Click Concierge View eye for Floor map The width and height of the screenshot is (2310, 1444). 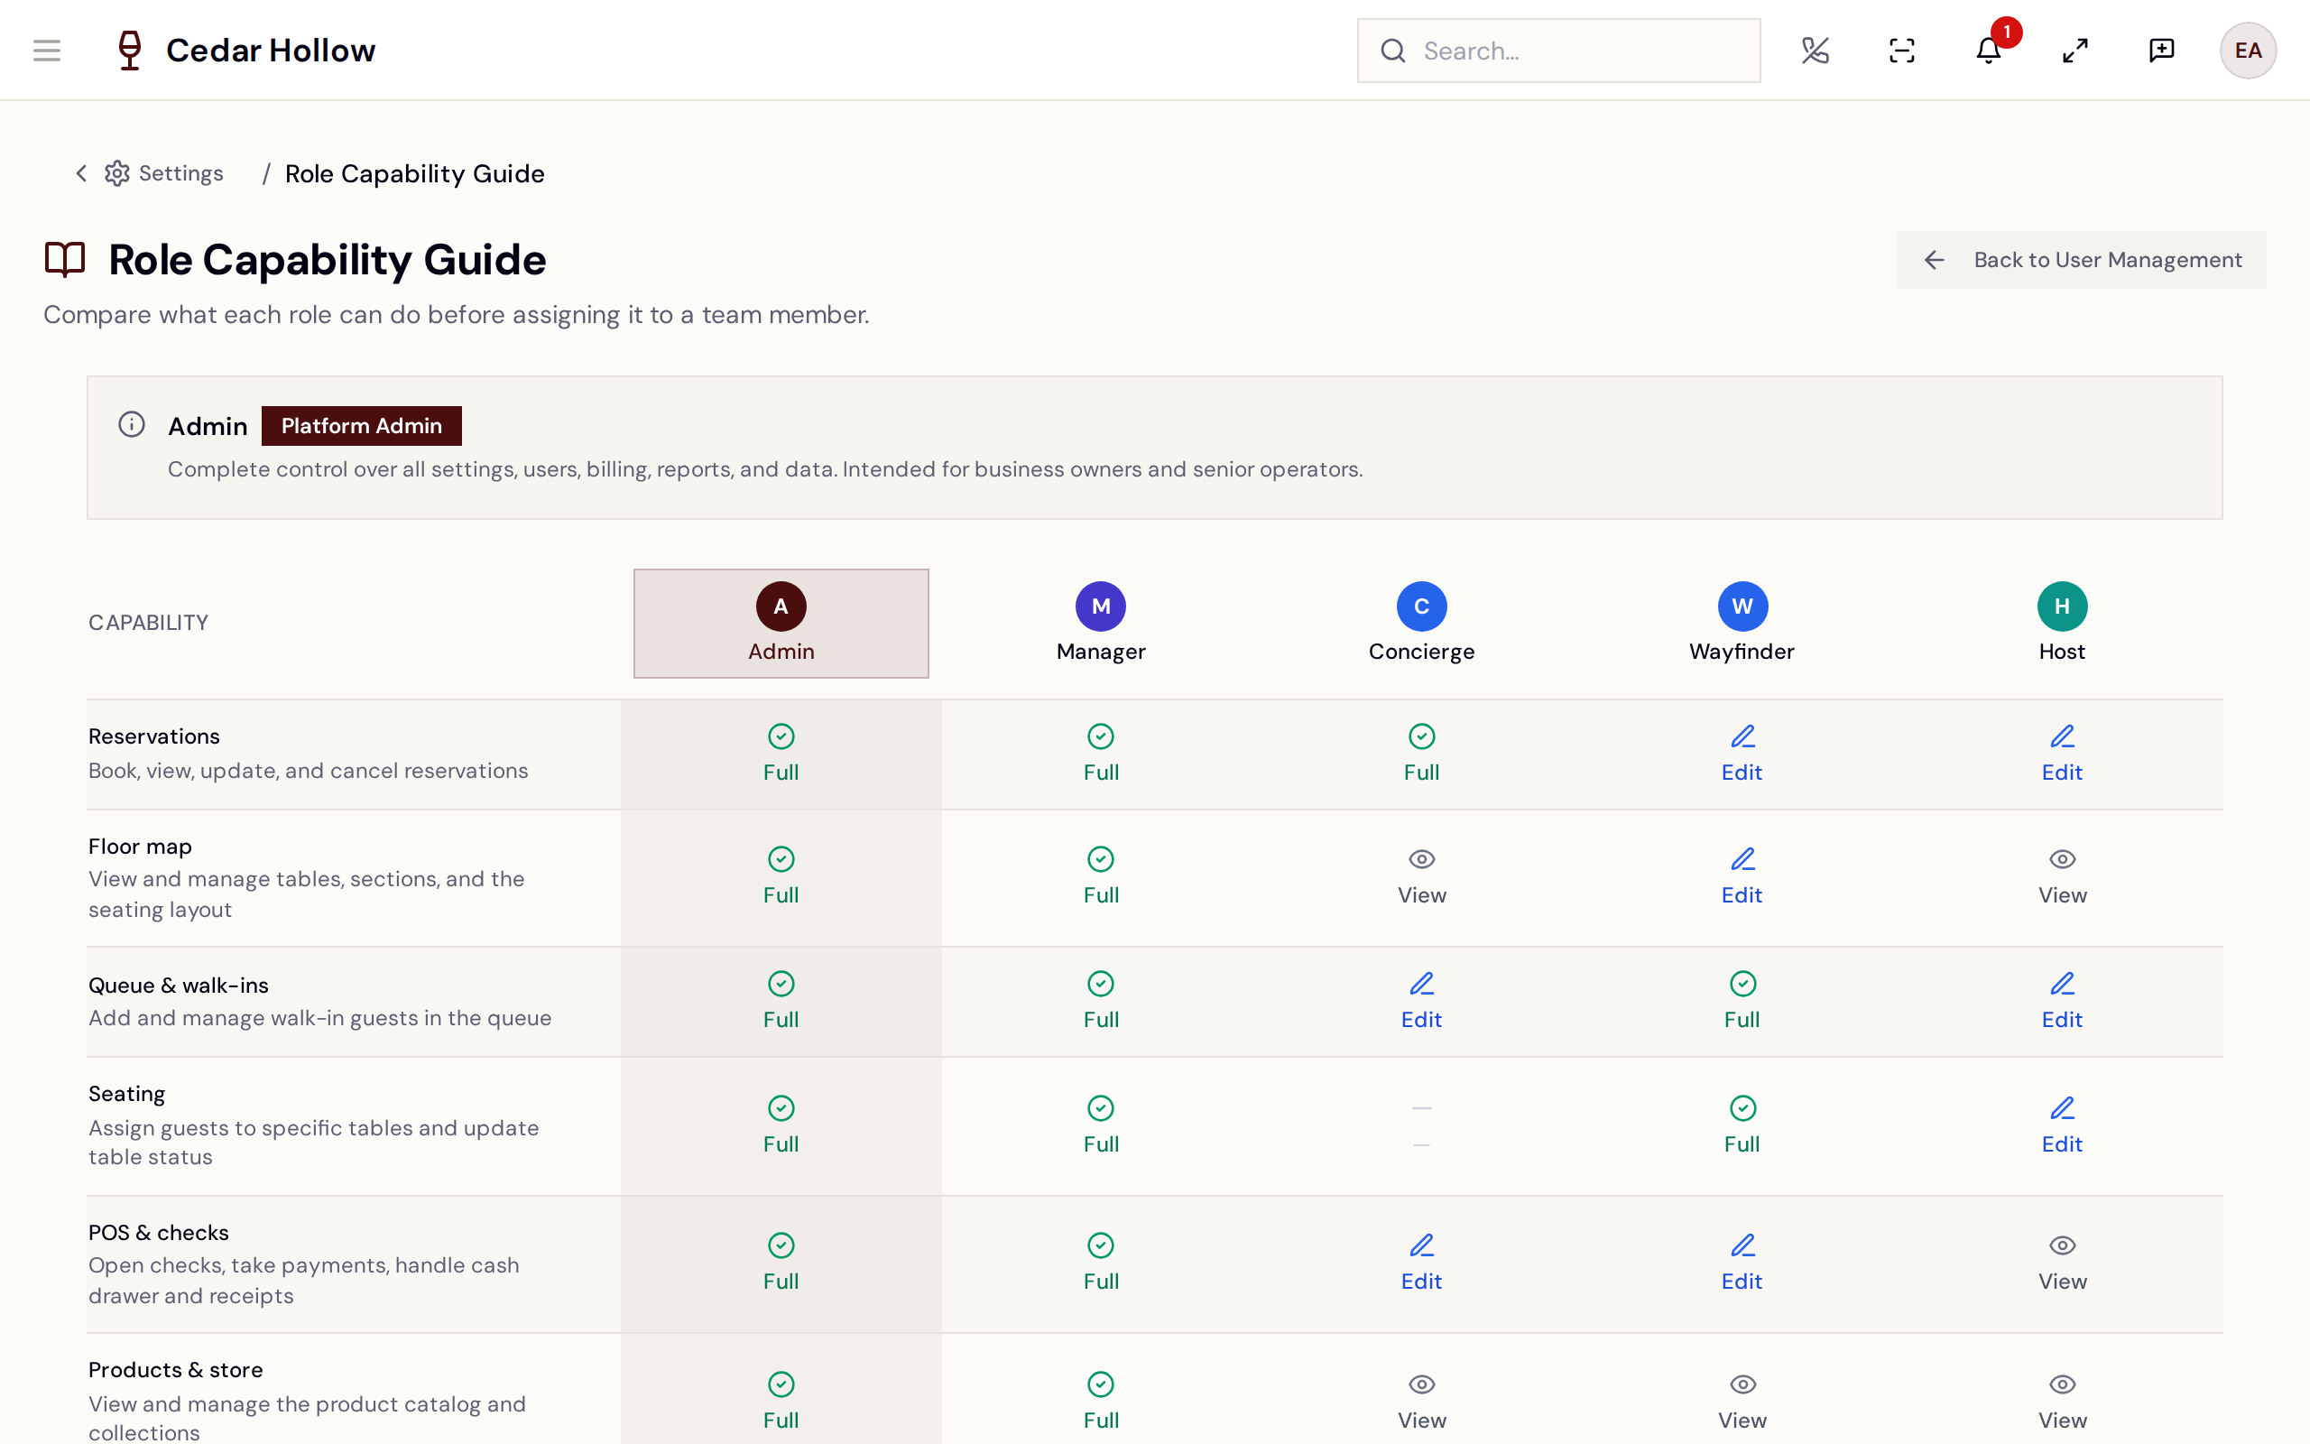pyautogui.click(x=1421, y=859)
